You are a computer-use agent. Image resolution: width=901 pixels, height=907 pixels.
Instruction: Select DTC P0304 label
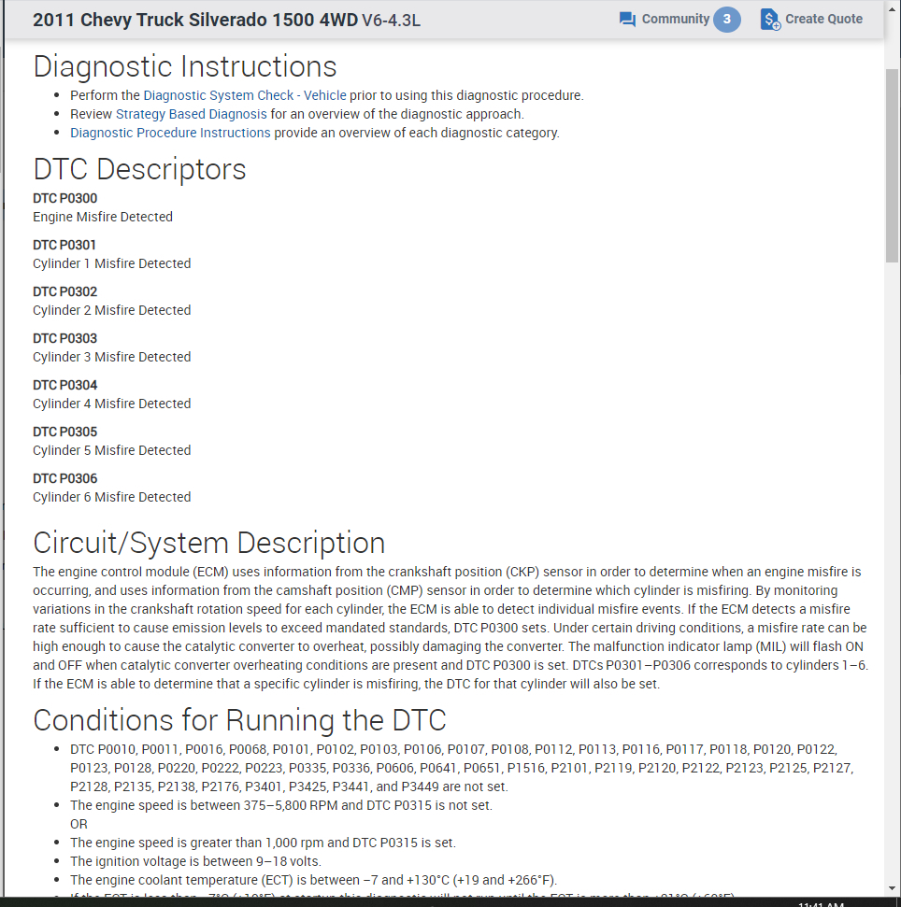[x=64, y=385]
